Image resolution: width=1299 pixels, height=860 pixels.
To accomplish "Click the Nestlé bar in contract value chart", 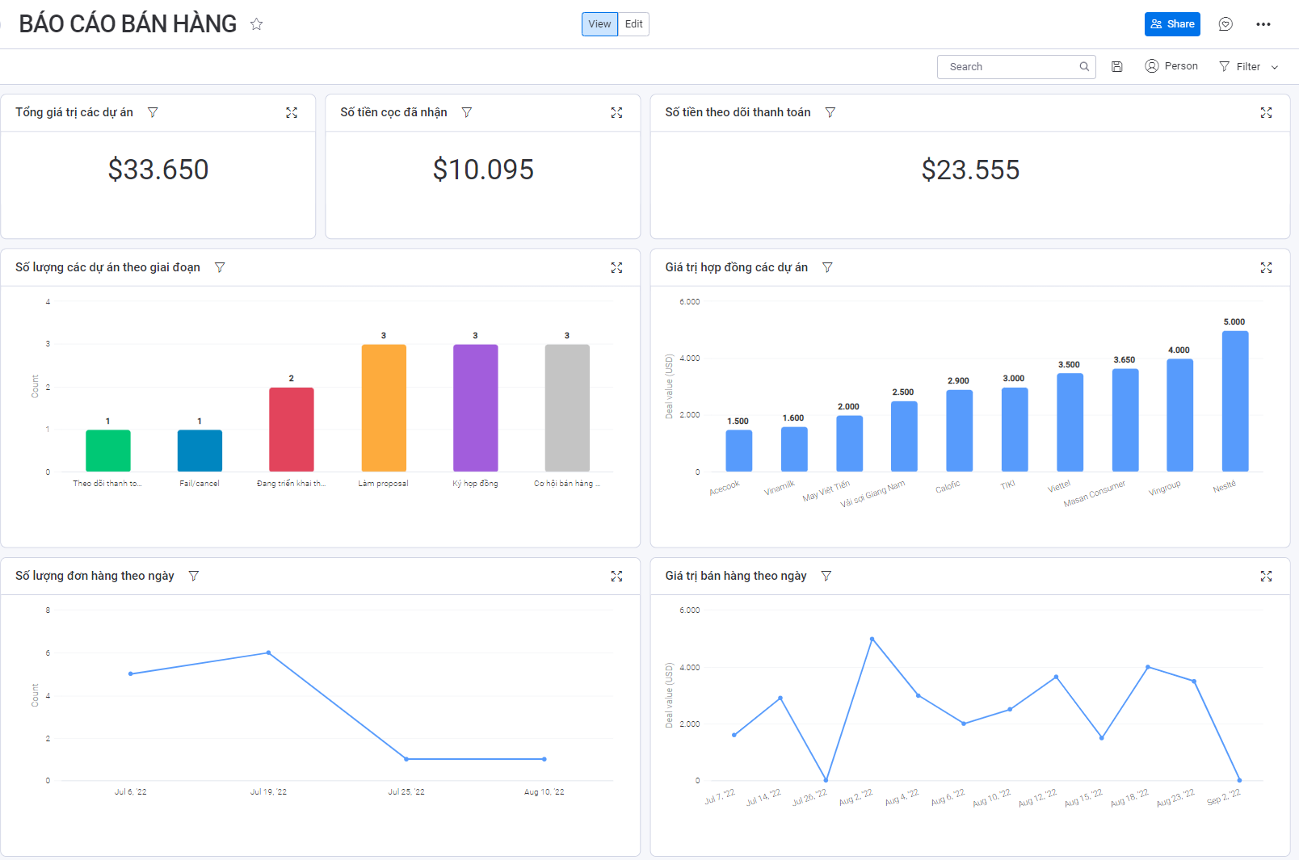I will 1234,401.
